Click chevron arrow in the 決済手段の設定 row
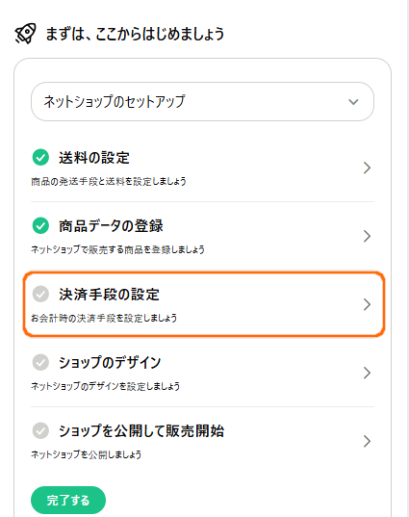The width and height of the screenshot is (409, 517). [367, 304]
